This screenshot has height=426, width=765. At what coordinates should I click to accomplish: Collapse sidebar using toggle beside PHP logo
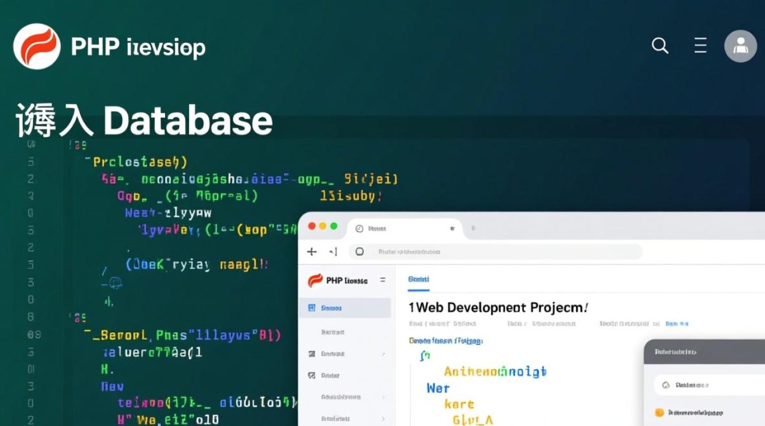(382, 280)
